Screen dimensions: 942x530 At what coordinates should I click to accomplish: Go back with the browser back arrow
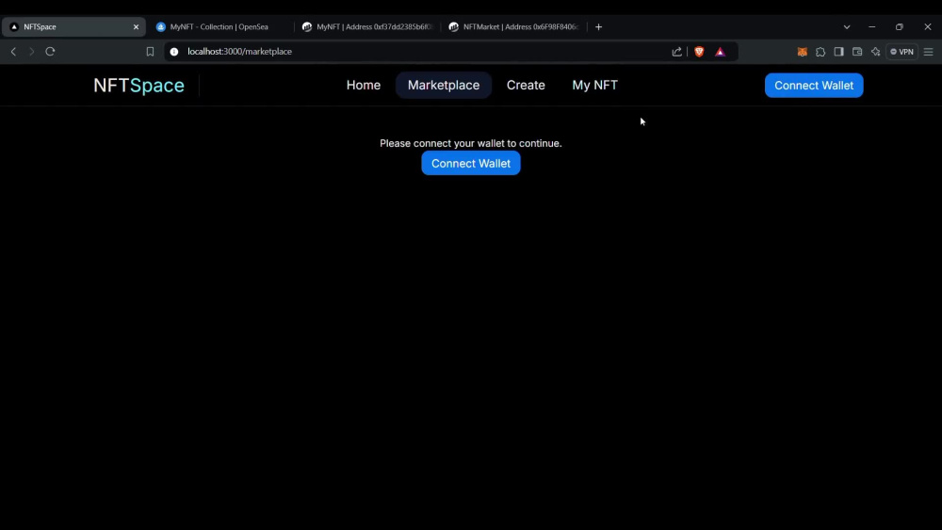pyautogui.click(x=13, y=52)
